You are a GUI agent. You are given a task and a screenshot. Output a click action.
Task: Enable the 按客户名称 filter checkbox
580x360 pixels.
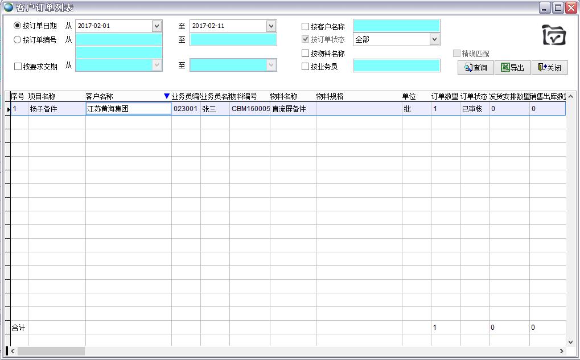tap(306, 25)
